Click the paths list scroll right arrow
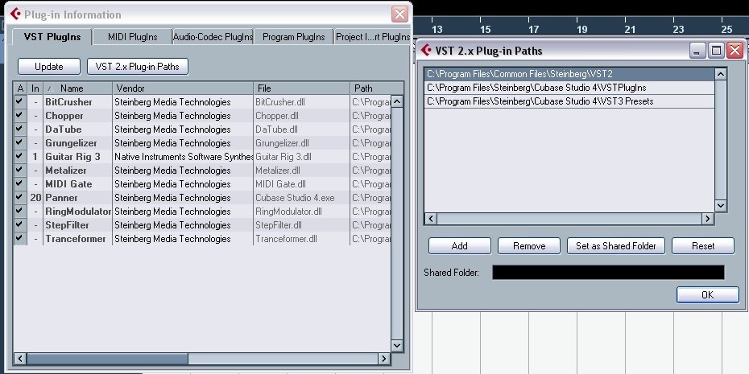The image size is (749, 374). click(708, 219)
